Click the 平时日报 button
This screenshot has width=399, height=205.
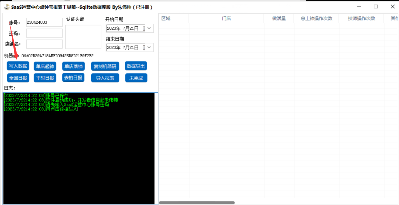click(45, 78)
